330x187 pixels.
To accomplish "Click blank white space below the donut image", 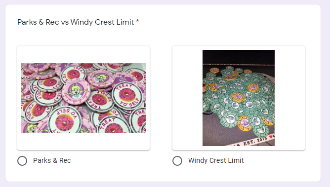I will (83, 141).
